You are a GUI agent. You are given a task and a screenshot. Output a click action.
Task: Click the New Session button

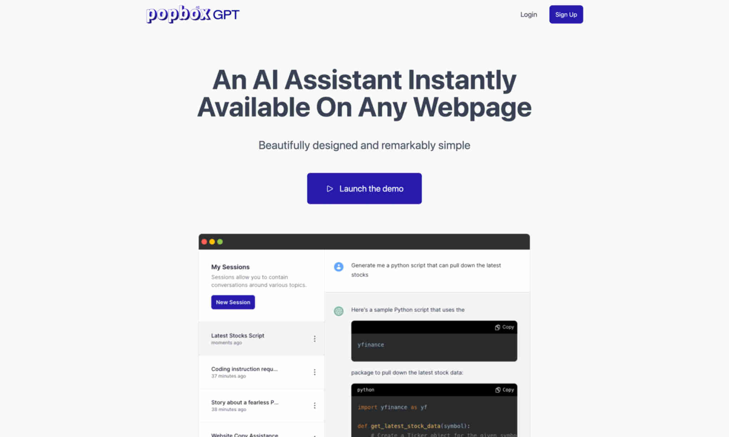[x=233, y=302]
